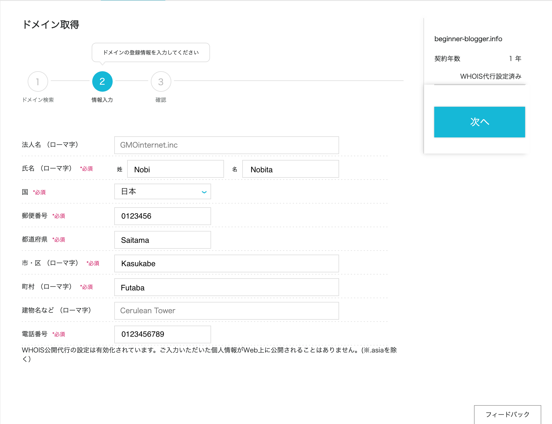
Task: Click step 3 confirmation circle
Action: point(161,81)
